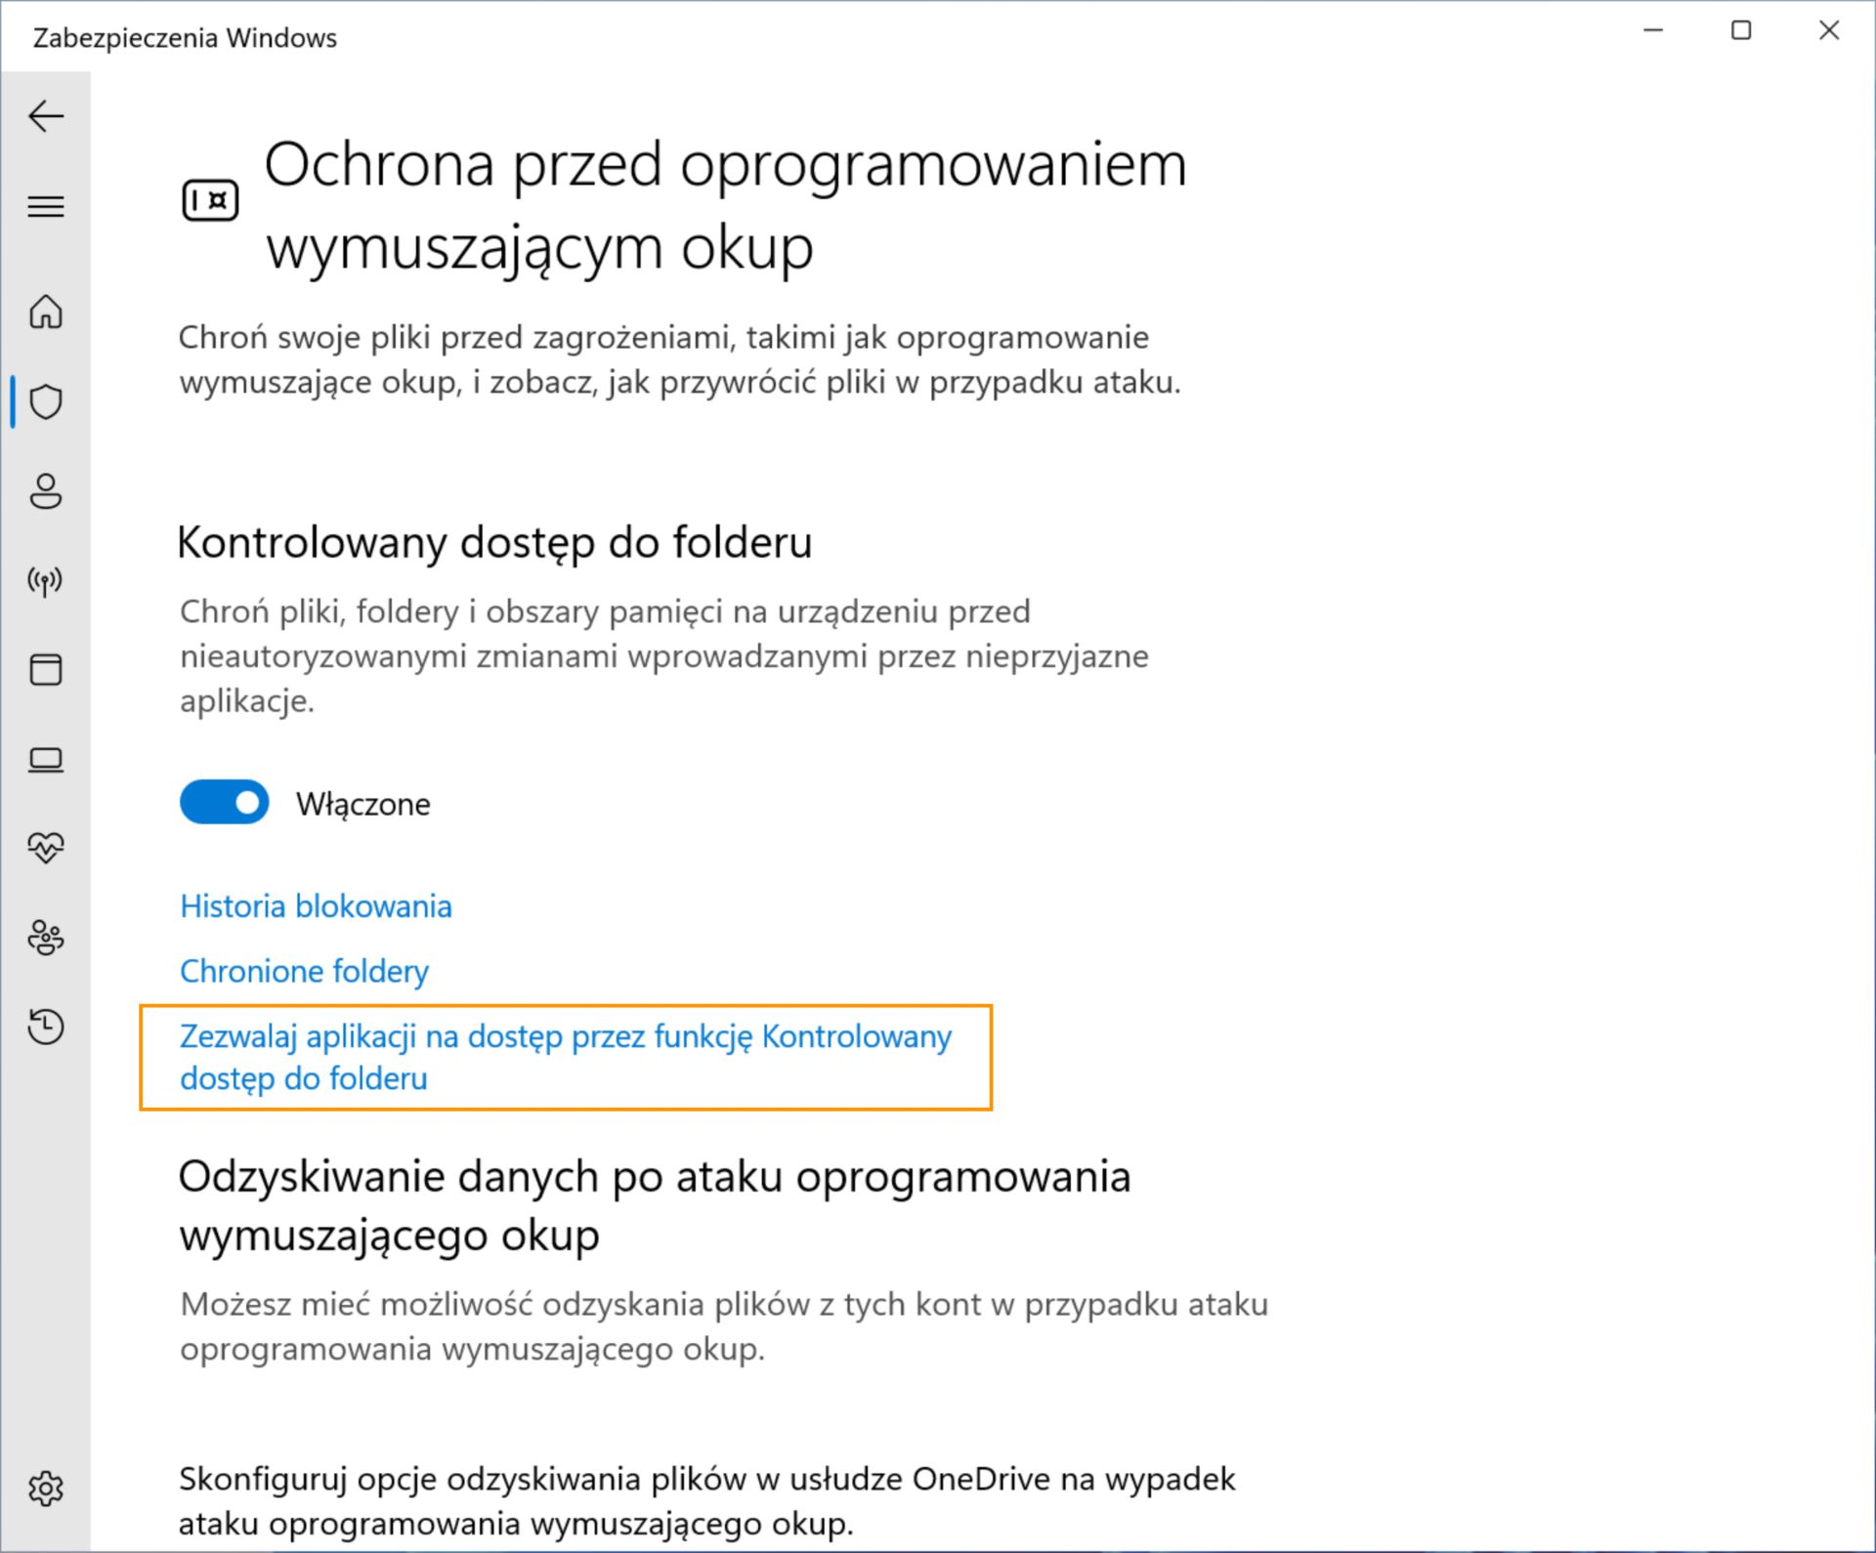Screen dimensions: 1876x1553
Task: Click the Chronione foldery link
Action: click(x=304, y=971)
